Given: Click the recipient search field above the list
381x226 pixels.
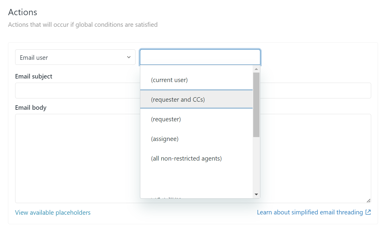Looking at the screenshot, I should [200, 57].
